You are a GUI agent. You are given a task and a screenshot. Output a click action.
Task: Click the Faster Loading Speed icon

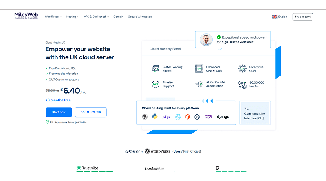click(155, 68)
